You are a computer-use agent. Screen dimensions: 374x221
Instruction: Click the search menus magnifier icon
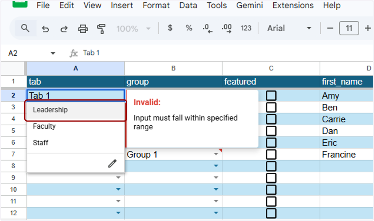coord(25,29)
